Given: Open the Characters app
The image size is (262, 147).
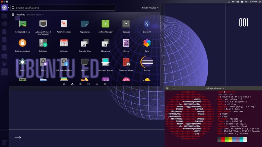Looking at the screenshot, I should (x=105, y=43).
